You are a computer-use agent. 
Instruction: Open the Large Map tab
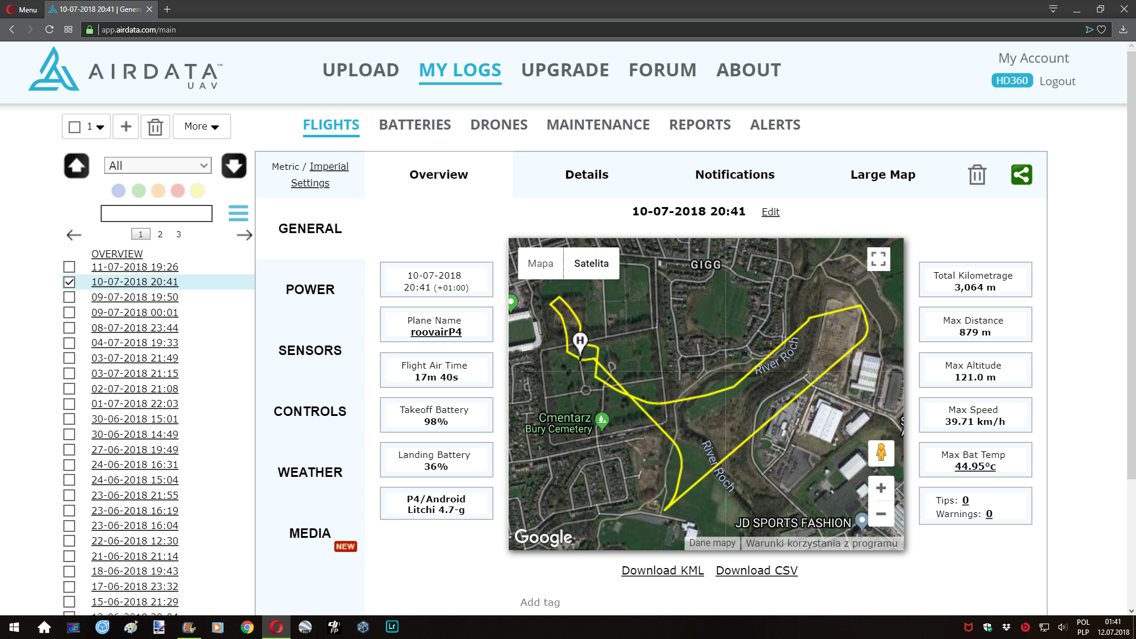883,175
